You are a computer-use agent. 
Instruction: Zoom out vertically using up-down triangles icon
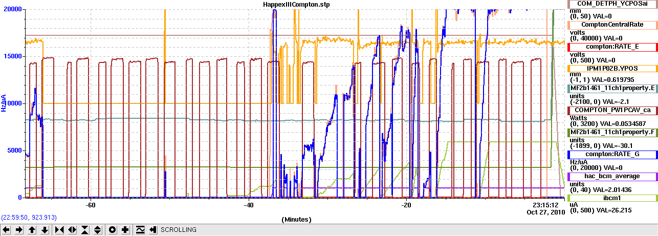click(98, 230)
